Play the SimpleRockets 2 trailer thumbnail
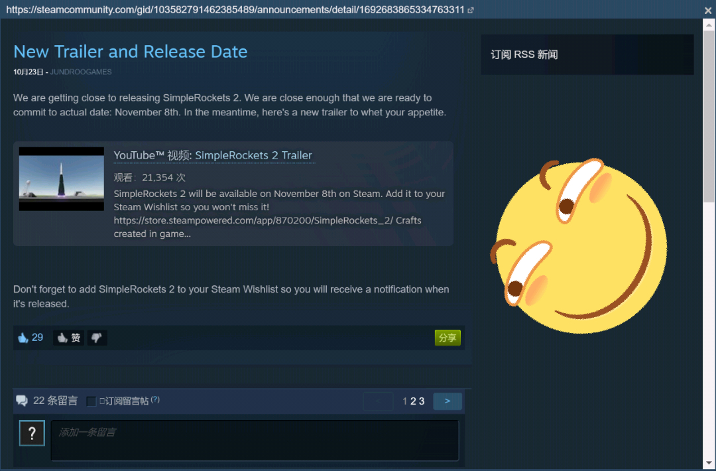716x471 pixels. coord(62,178)
